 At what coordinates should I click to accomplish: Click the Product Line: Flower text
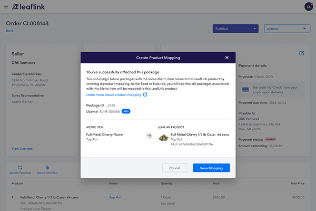pyautogui.click(x=36, y=209)
